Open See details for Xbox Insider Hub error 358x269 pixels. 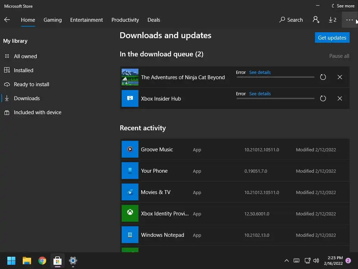[x=260, y=94]
